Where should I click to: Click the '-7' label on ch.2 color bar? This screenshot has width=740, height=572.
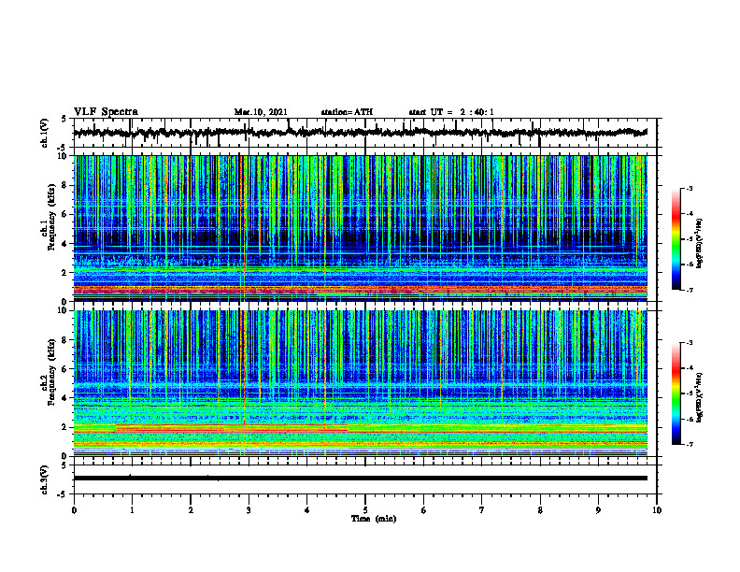690,445
